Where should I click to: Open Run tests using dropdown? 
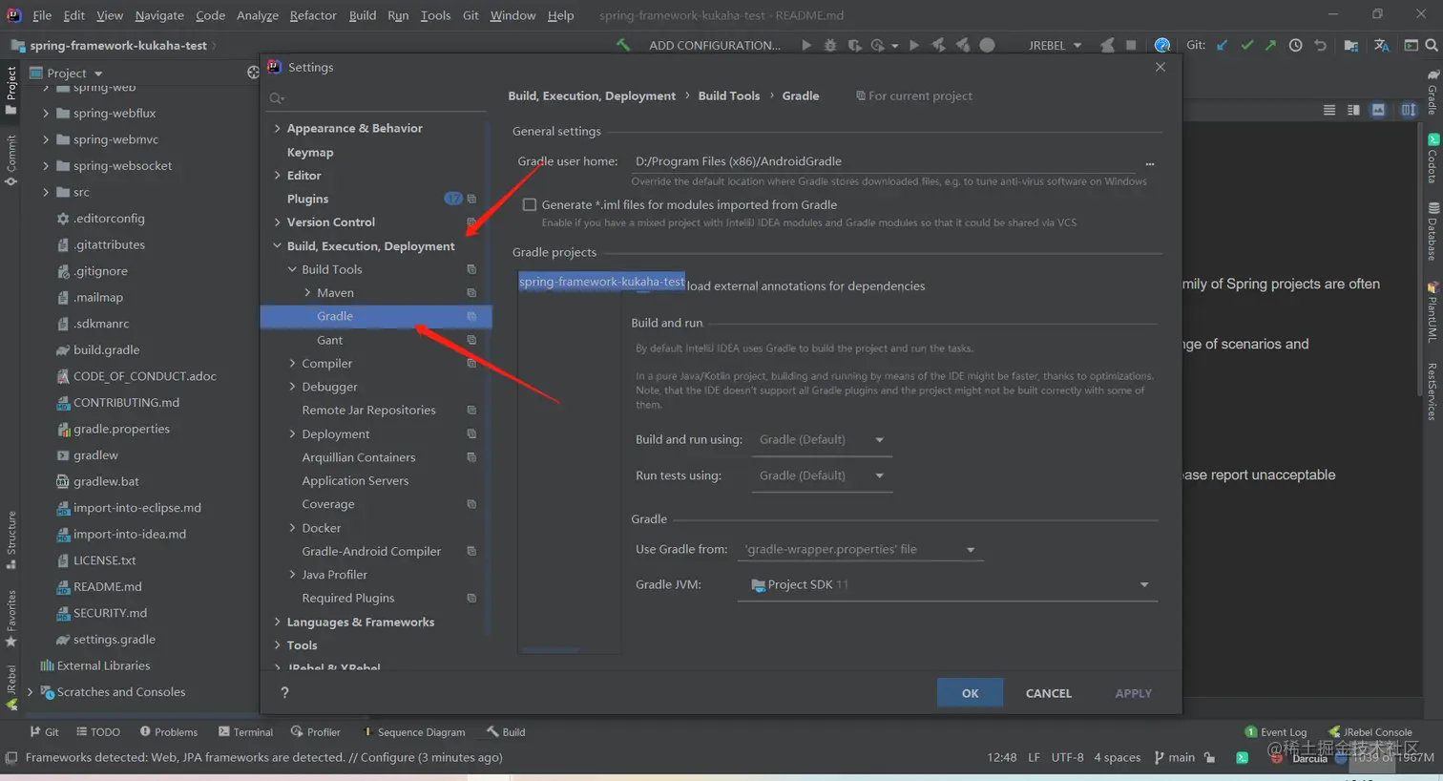822,475
